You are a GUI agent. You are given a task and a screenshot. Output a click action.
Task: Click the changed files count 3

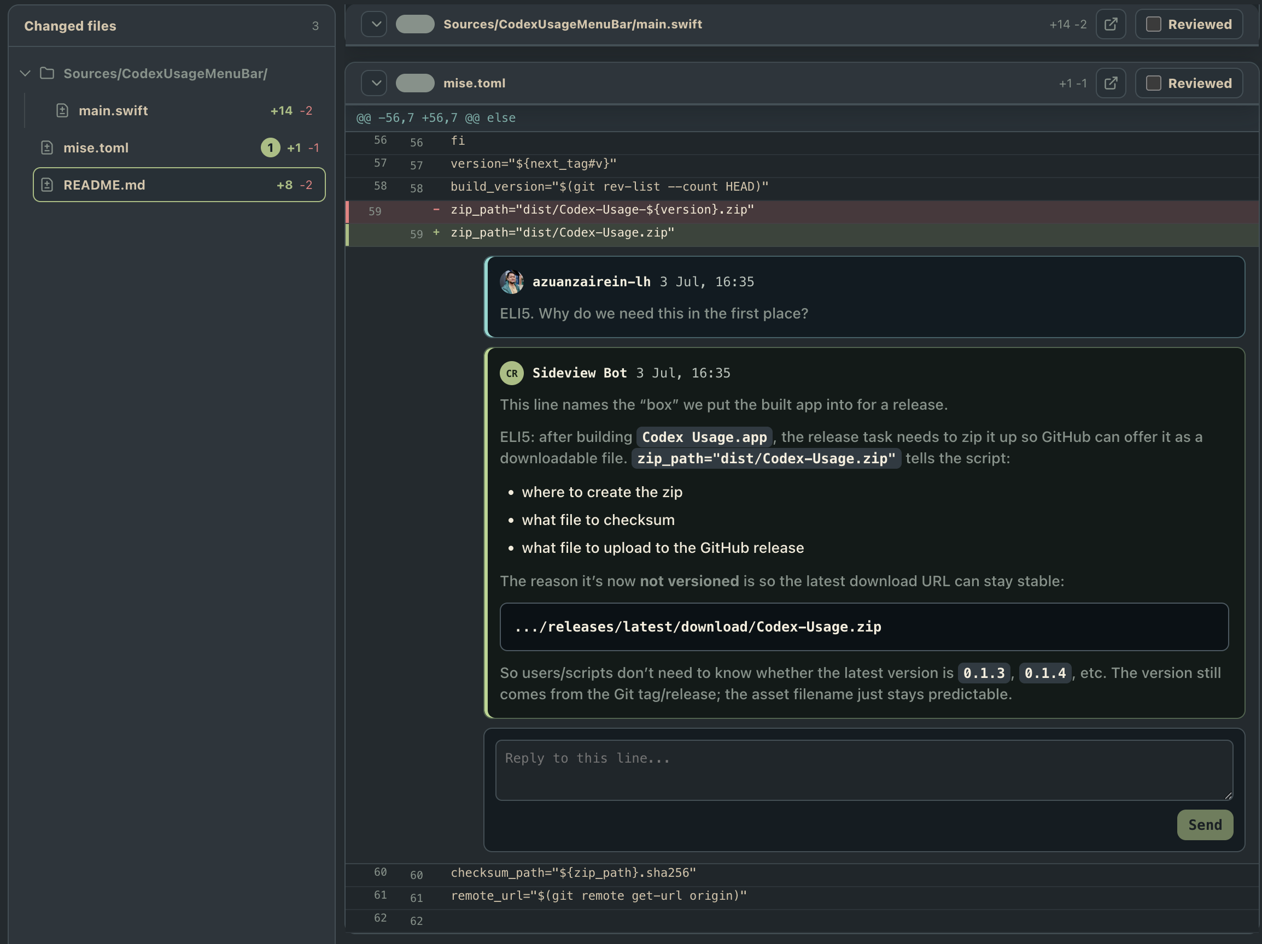coord(315,26)
